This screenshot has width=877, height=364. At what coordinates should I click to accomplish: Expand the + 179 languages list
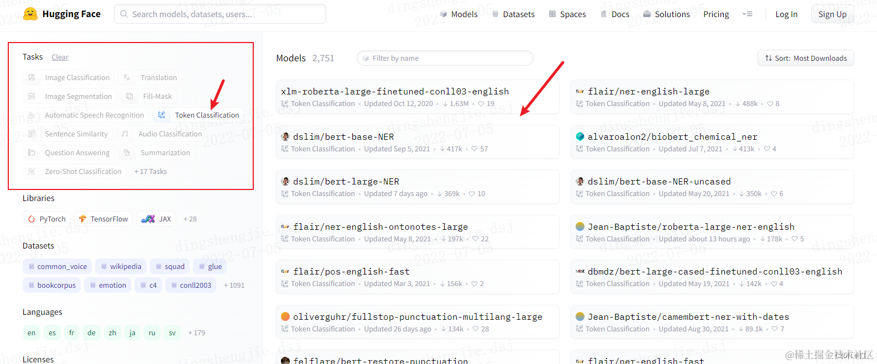(x=197, y=333)
